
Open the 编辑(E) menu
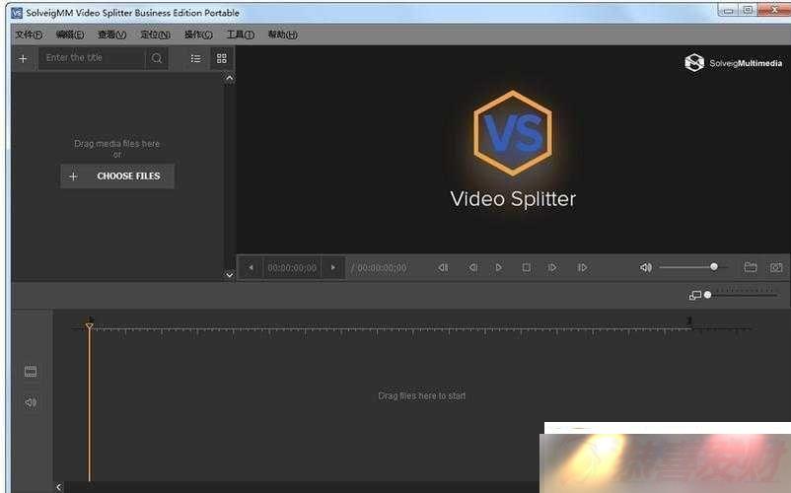click(x=70, y=35)
